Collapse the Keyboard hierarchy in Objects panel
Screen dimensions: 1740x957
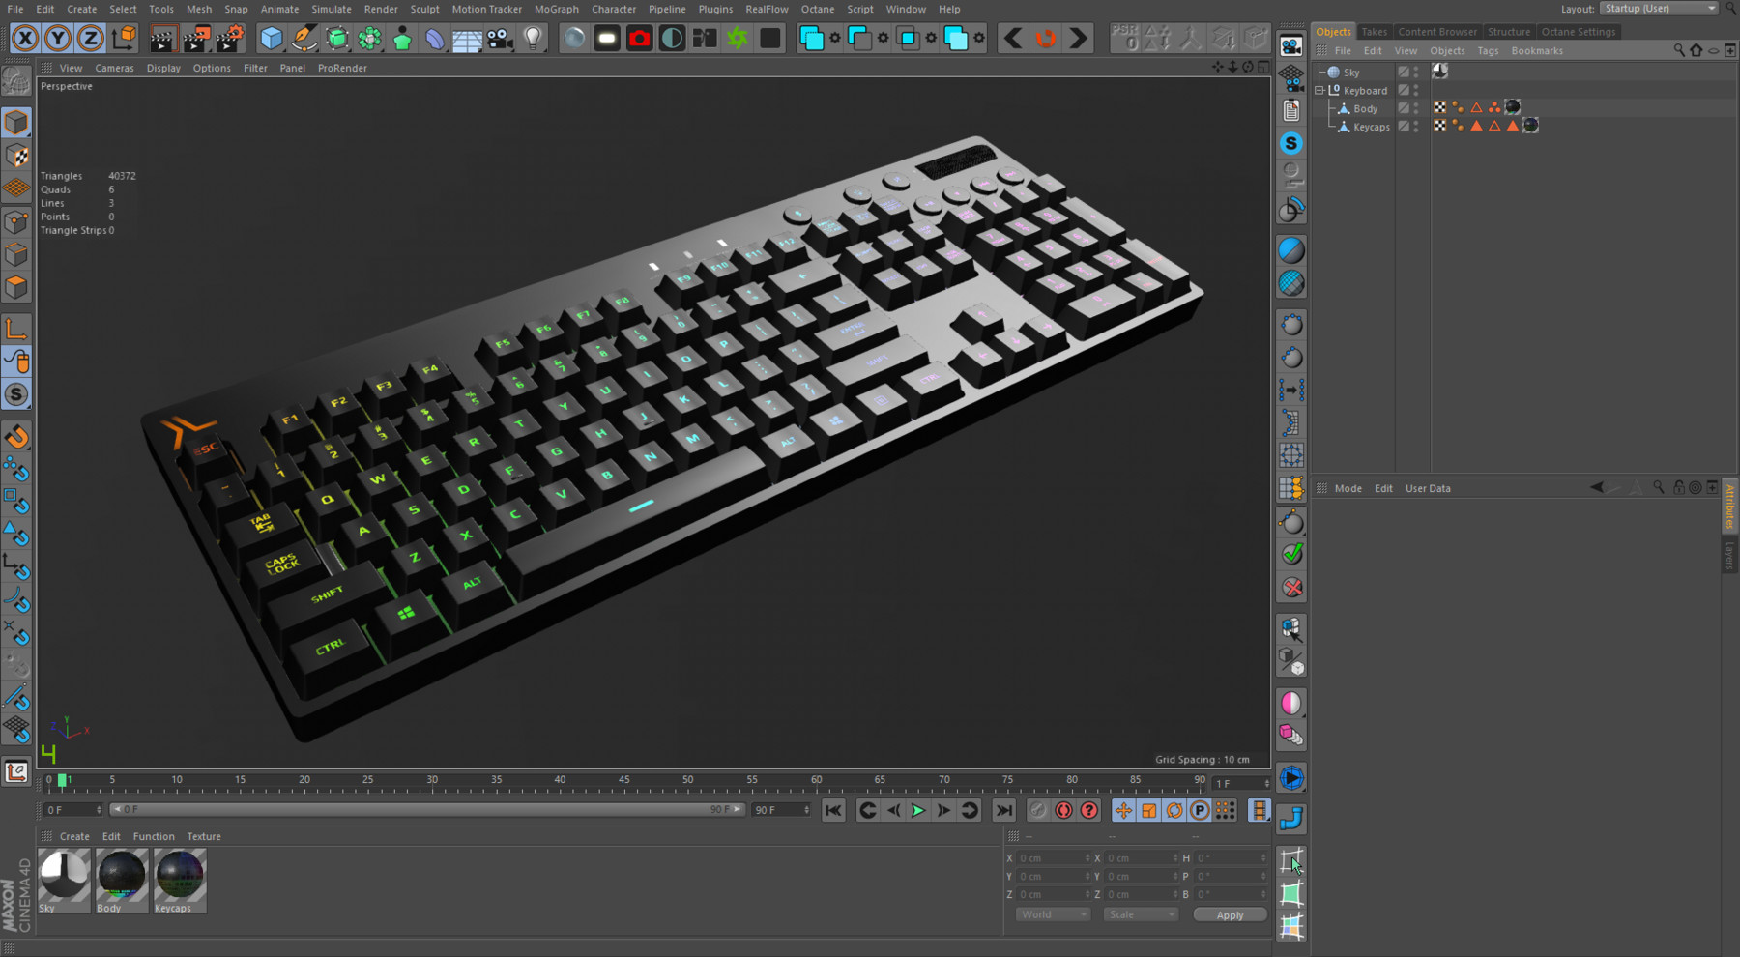[1319, 90]
